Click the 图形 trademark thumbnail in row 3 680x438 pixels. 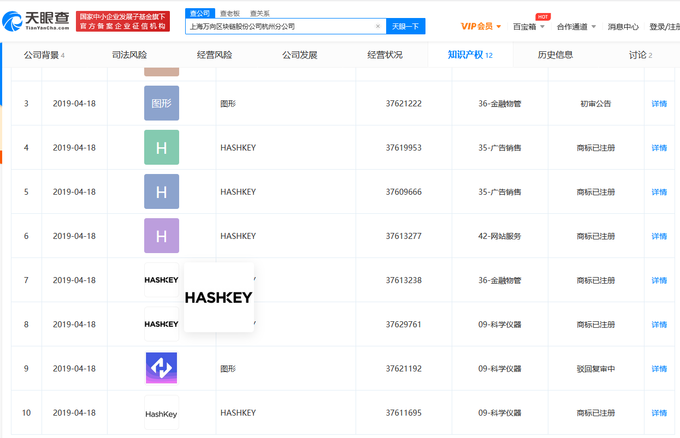tap(161, 103)
